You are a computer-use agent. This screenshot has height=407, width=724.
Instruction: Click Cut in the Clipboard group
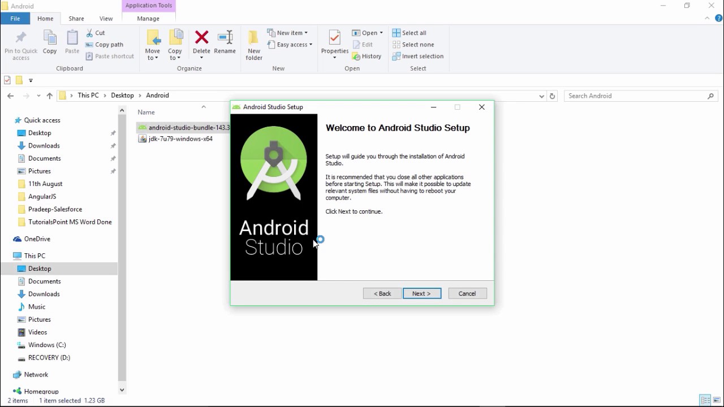point(96,33)
